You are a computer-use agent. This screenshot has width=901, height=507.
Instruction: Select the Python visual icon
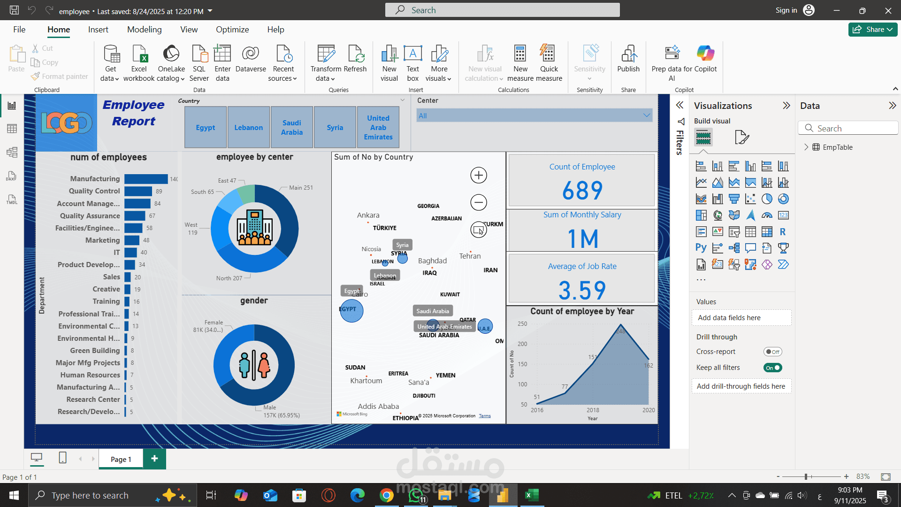tap(701, 248)
